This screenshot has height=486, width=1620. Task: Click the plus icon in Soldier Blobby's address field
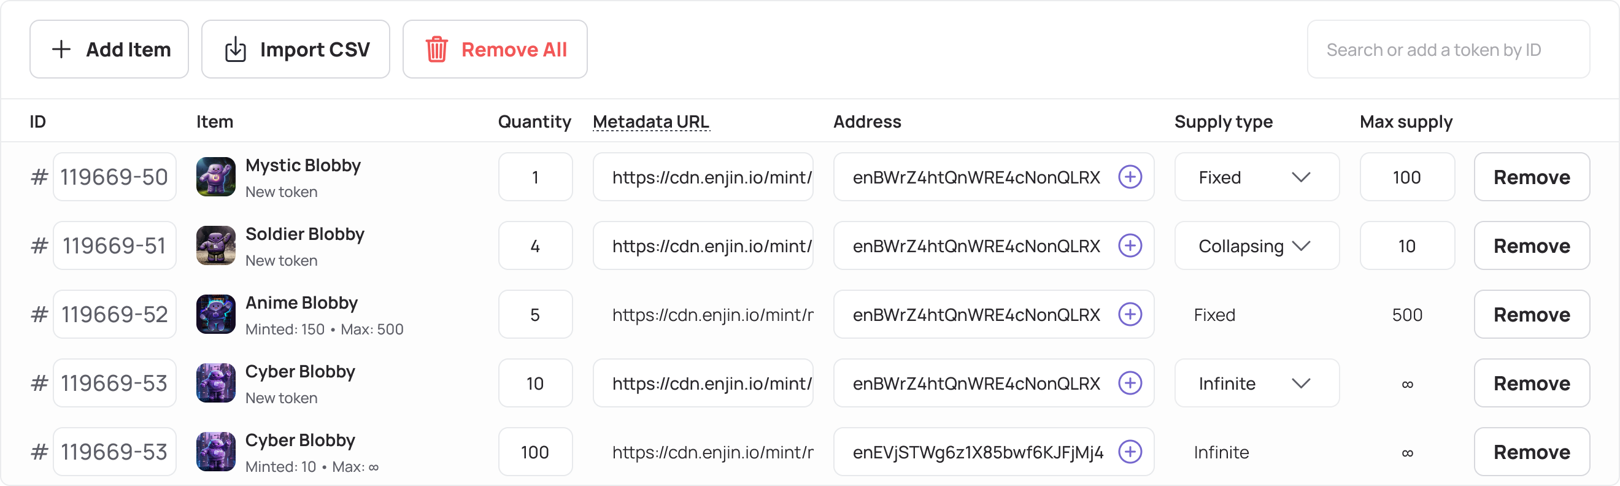click(x=1130, y=245)
